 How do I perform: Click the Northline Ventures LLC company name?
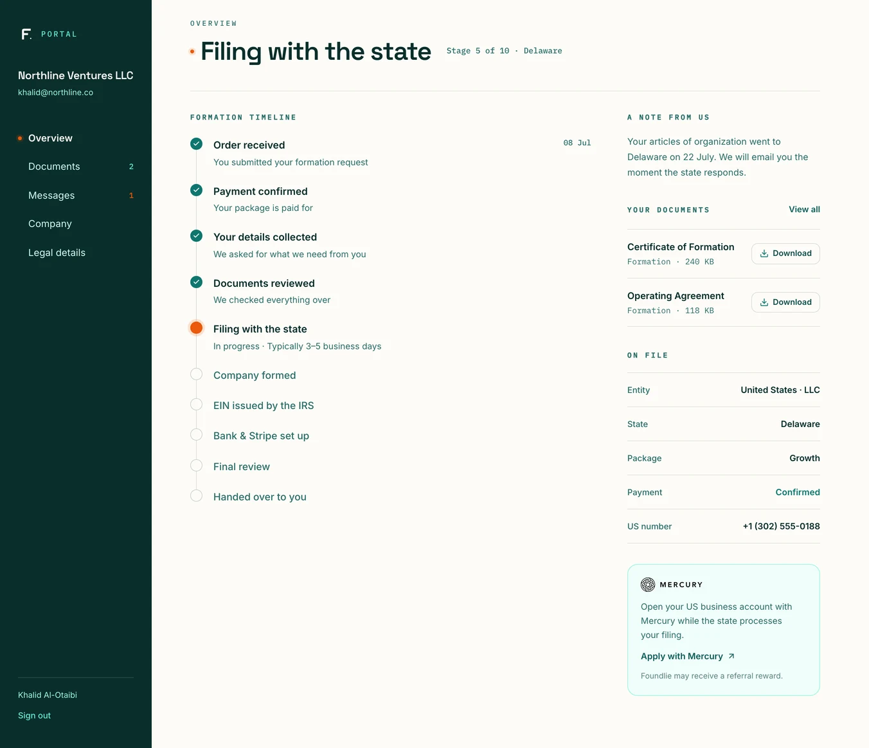pos(76,75)
